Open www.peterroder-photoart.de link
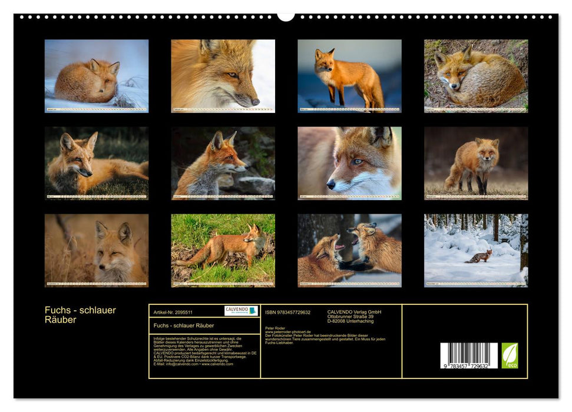 point(287,331)
